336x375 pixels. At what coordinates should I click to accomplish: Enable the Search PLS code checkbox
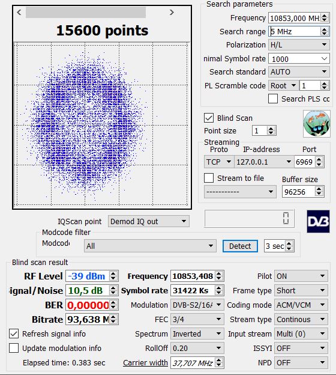273,99
